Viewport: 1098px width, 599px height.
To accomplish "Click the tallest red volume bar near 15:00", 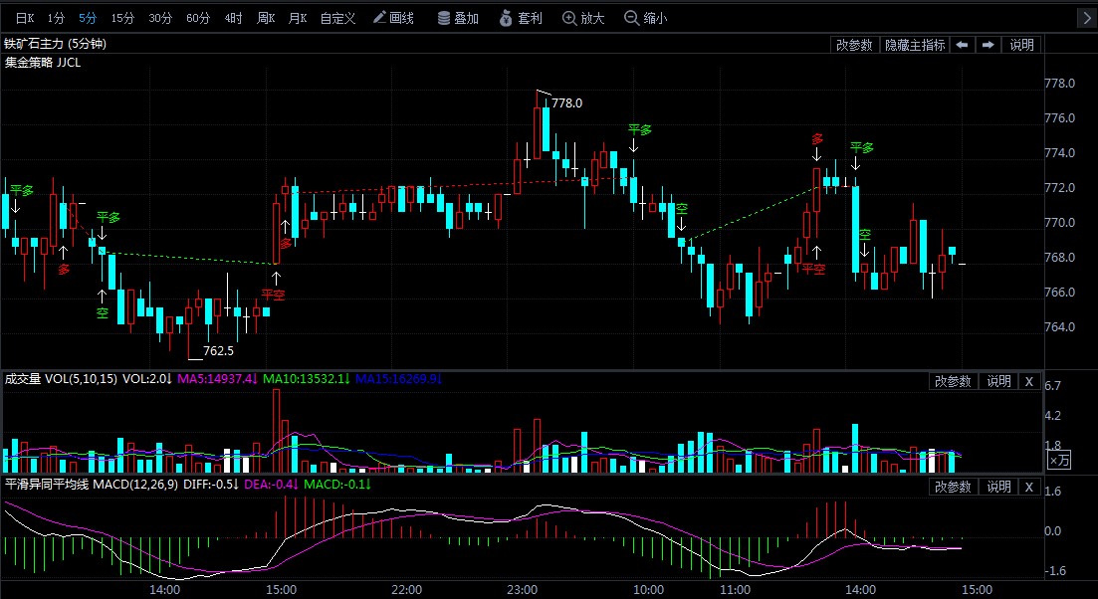I will tap(276, 431).
